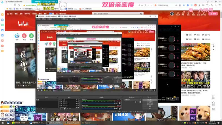
Task: Mute 麦克风/Aux speaker icon in OBS mixer
Action: (117, 109)
